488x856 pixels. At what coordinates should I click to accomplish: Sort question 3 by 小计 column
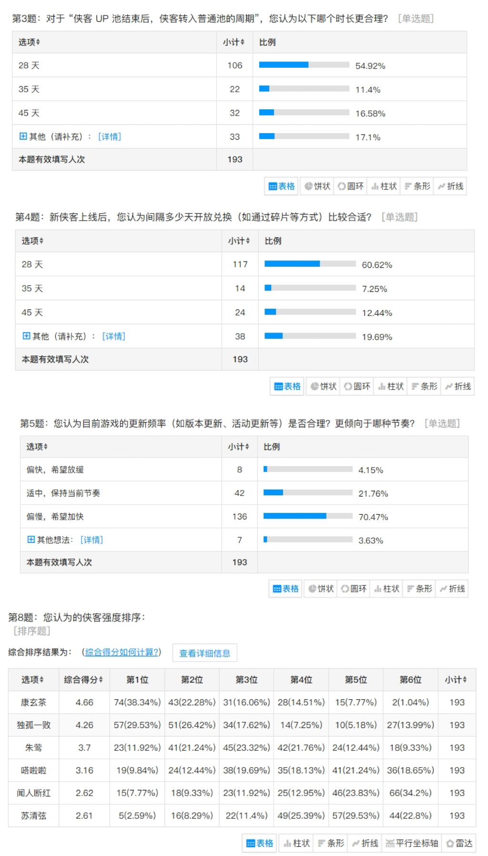234,42
